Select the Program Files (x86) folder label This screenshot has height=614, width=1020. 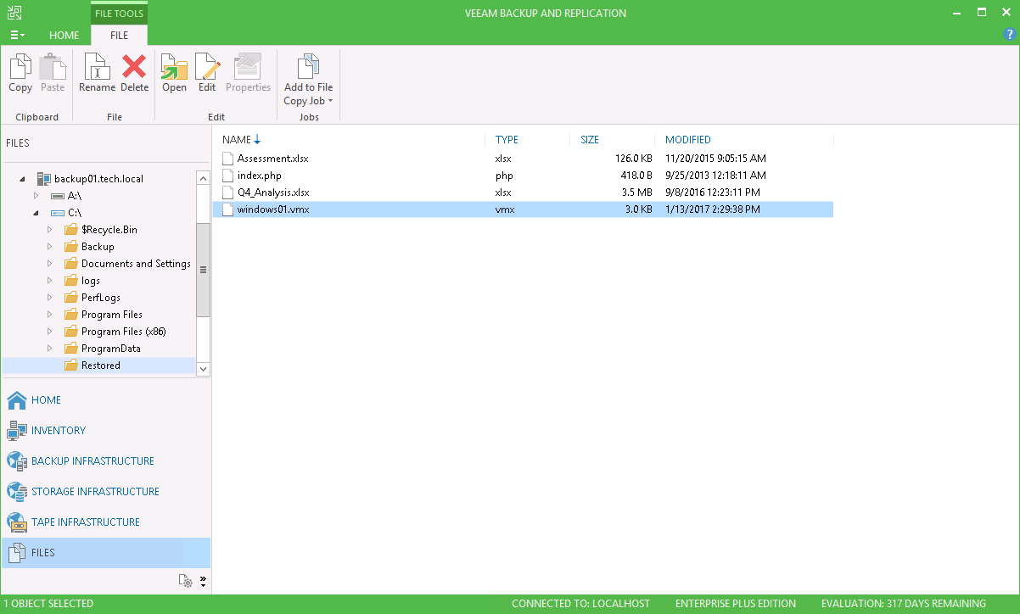pos(124,332)
